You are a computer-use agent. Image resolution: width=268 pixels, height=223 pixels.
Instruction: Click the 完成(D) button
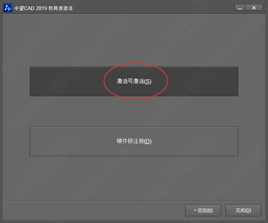click(x=243, y=211)
